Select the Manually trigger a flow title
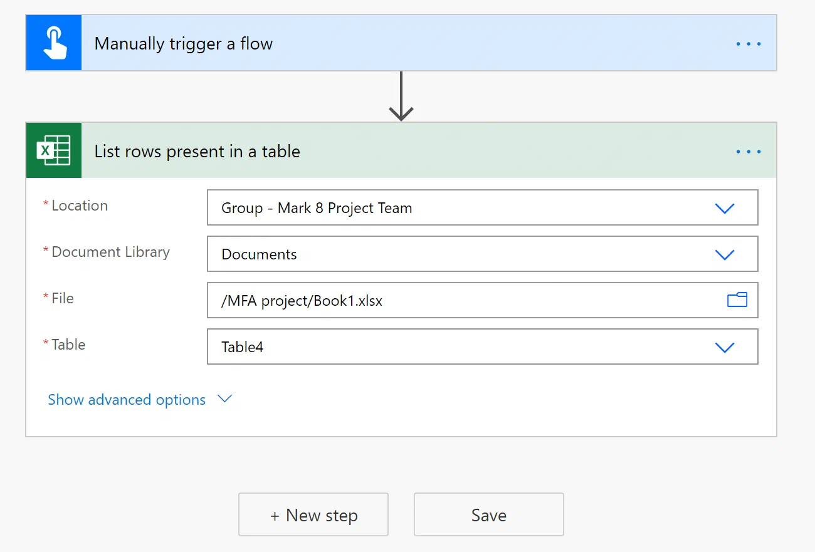The image size is (815, 552). coord(184,44)
